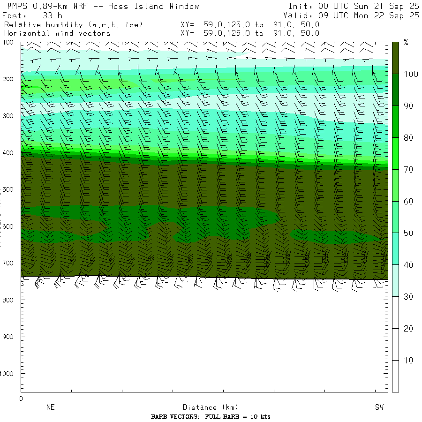The width and height of the screenshot is (422, 422).
Task: Click the teal 40-50 colorbar swatch
Action: 395,249
